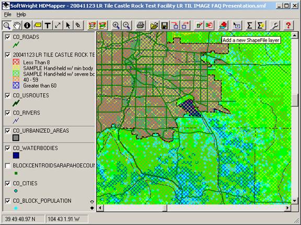Click the CO_USROUTES thick green line symbol
301x225 pixels.
click(x=16, y=103)
